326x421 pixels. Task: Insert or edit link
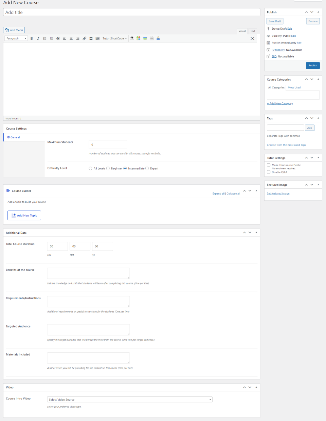coord(84,38)
